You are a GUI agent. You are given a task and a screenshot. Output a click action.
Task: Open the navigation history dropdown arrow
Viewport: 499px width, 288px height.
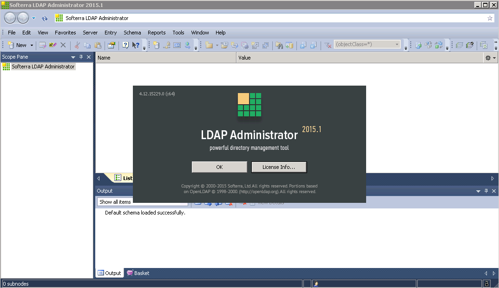click(x=33, y=18)
